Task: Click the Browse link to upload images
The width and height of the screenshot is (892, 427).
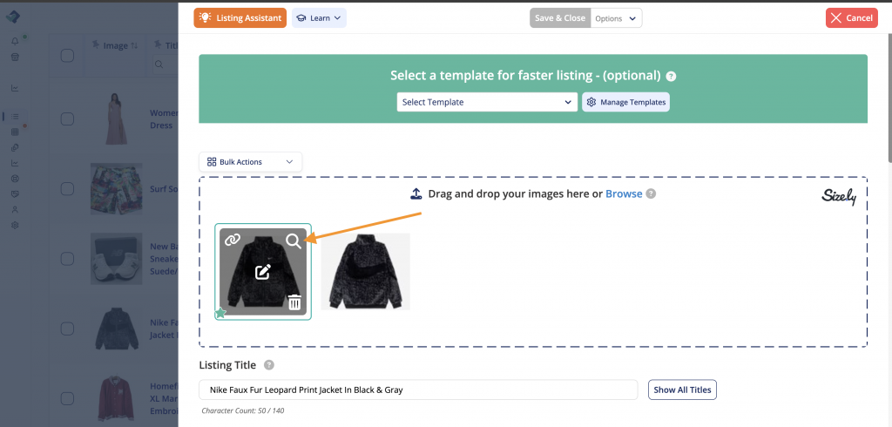Action: point(624,193)
